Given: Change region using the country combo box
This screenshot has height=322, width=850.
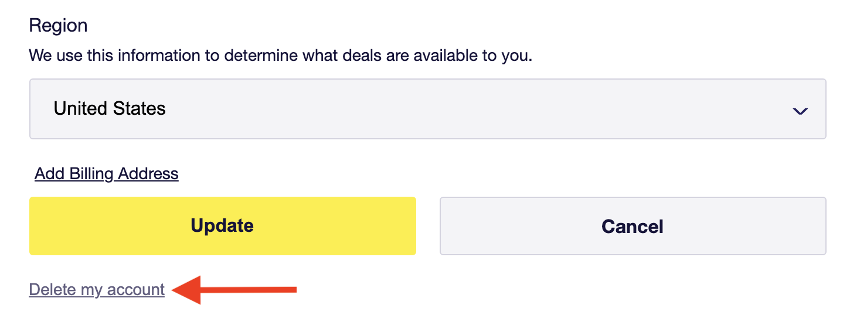Looking at the screenshot, I should tap(427, 109).
